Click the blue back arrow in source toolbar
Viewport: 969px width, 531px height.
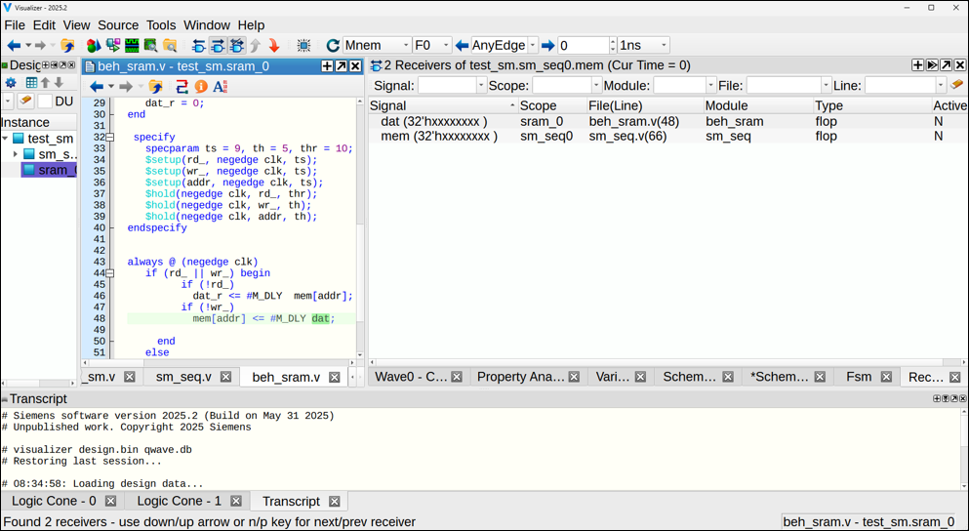pyautogui.click(x=97, y=87)
